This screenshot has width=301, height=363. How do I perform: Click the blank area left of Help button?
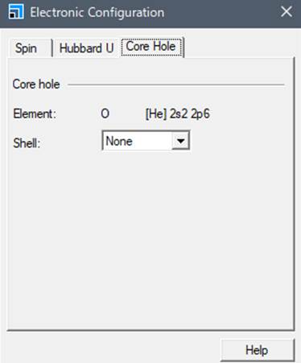point(113,349)
